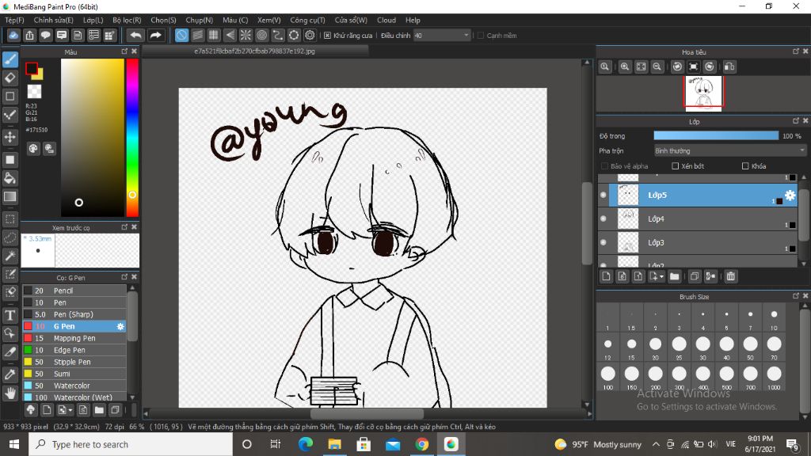Click the Windows search box
Viewport: 811px width, 456px height.
click(x=131, y=444)
